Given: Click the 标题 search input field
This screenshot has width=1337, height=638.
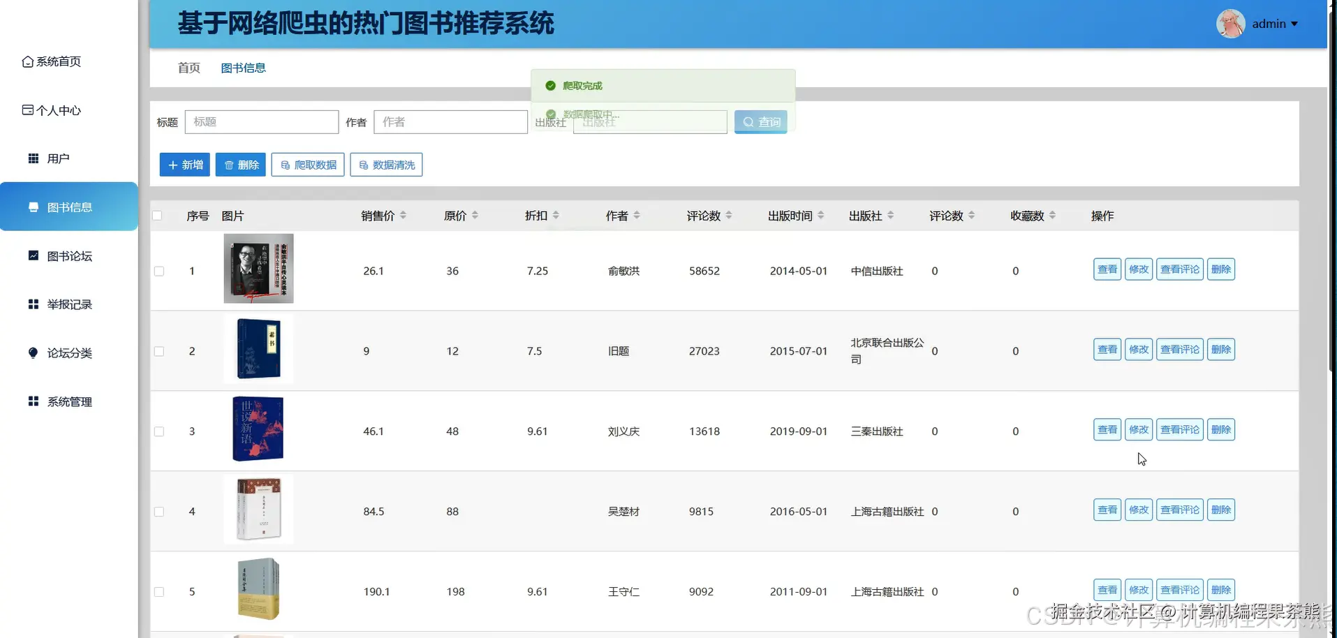Looking at the screenshot, I should coord(262,122).
